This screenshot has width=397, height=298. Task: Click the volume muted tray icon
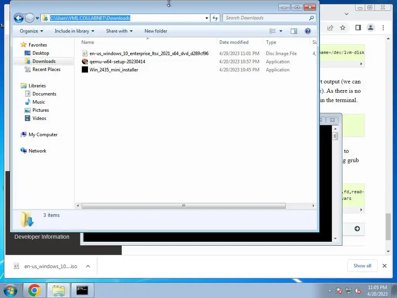click(x=358, y=291)
